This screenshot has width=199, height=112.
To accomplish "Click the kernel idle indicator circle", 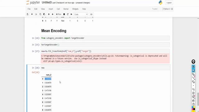I will point(172,9).
